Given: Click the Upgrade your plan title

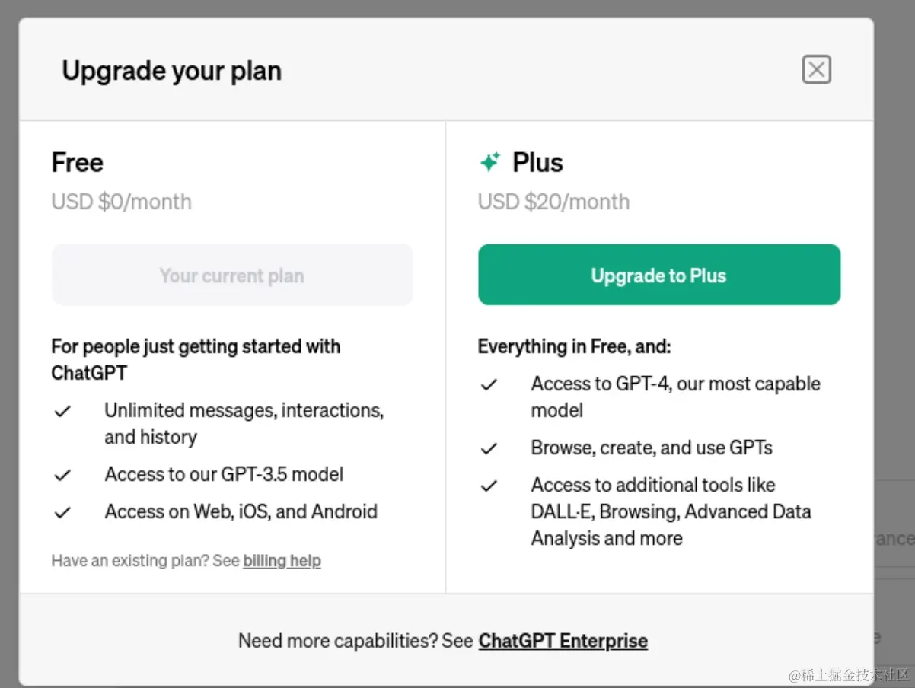Looking at the screenshot, I should (x=171, y=71).
